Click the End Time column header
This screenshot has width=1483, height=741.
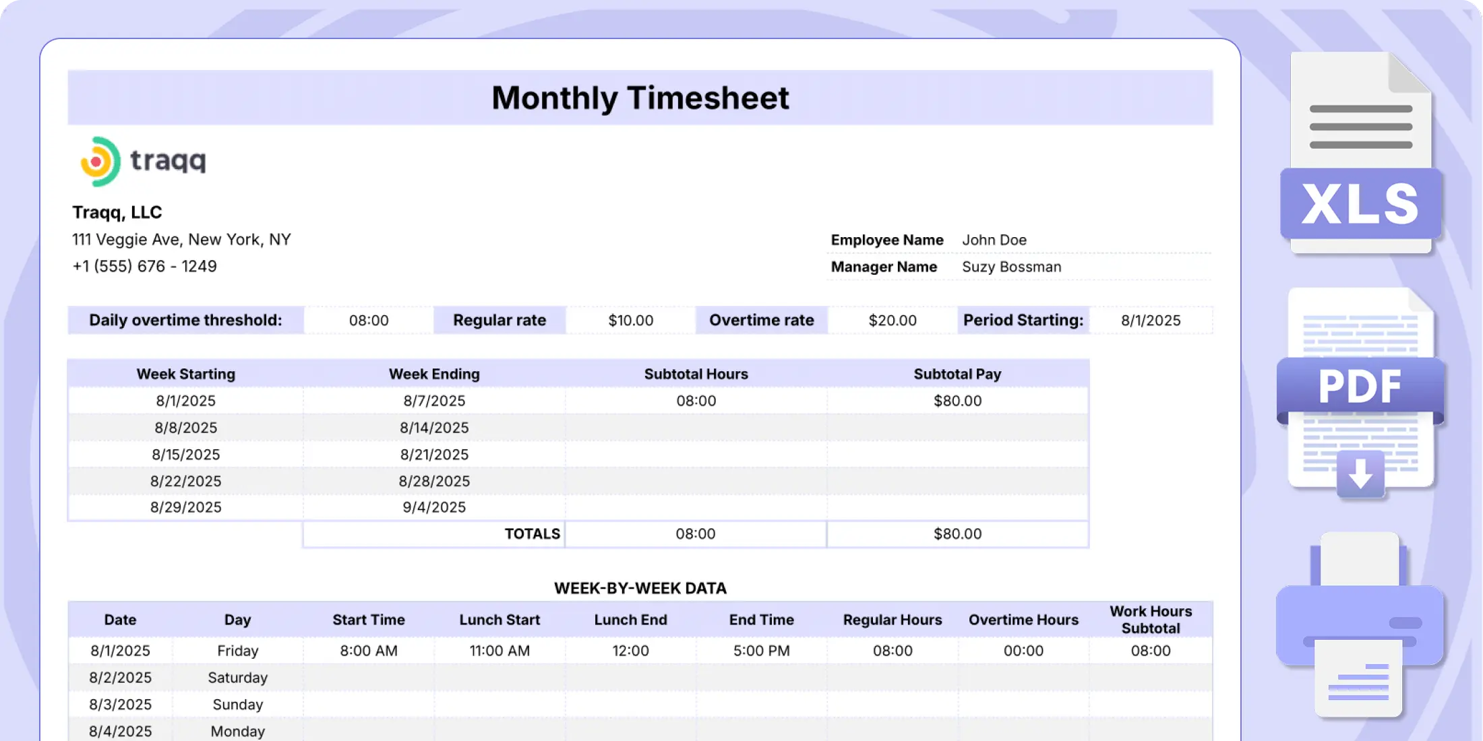761,620
